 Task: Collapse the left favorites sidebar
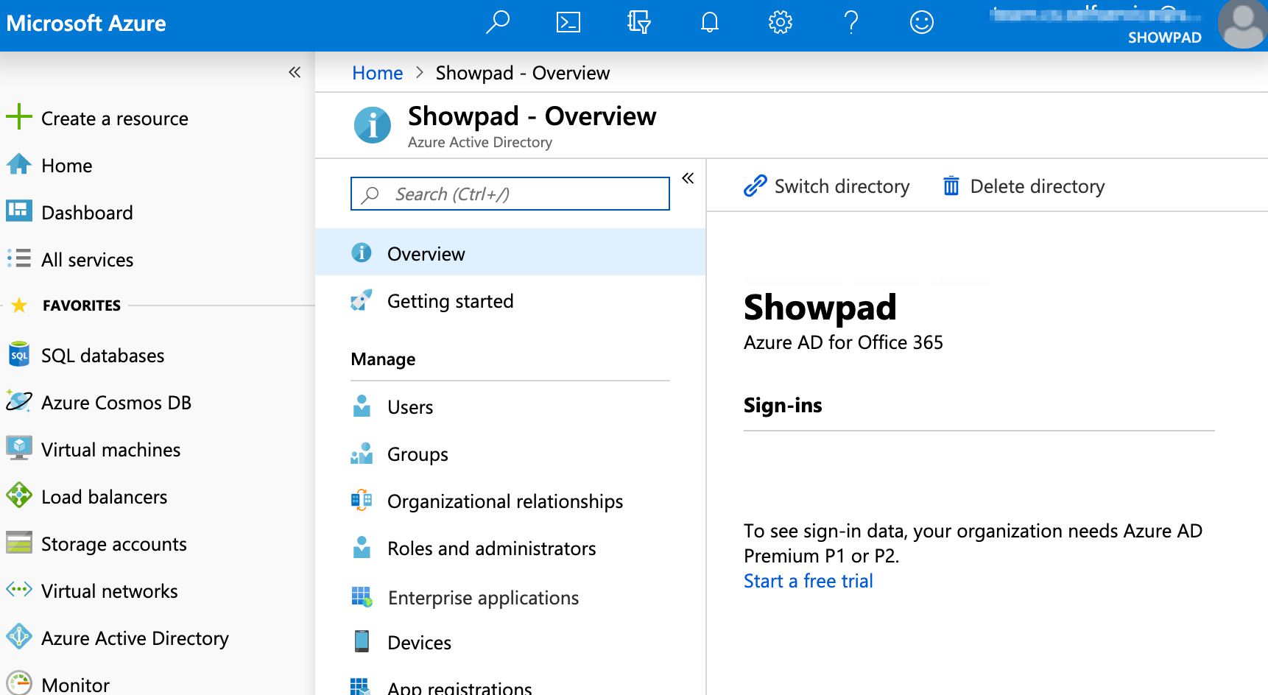(295, 72)
